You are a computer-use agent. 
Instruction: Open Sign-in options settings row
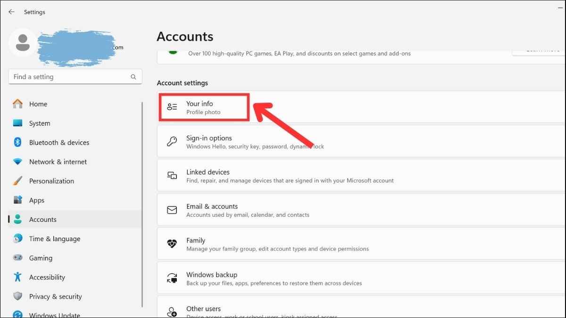[x=360, y=141]
